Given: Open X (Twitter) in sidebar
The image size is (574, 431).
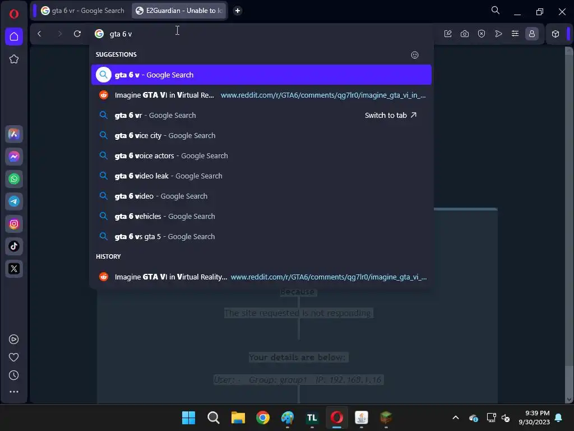Looking at the screenshot, I should pyautogui.click(x=14, y=269).
